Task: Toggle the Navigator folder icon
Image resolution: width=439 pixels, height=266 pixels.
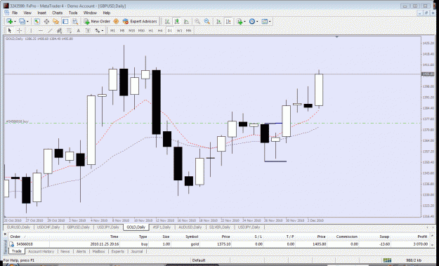Action: point(55,21)
